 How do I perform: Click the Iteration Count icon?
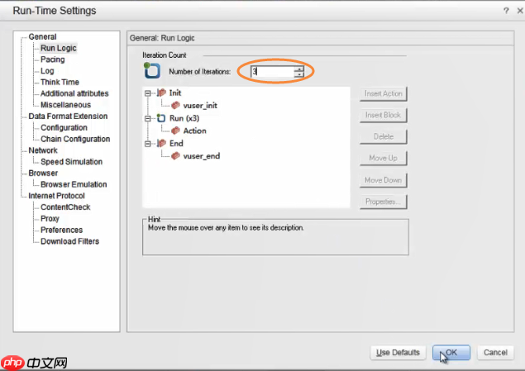click(151, 71)
